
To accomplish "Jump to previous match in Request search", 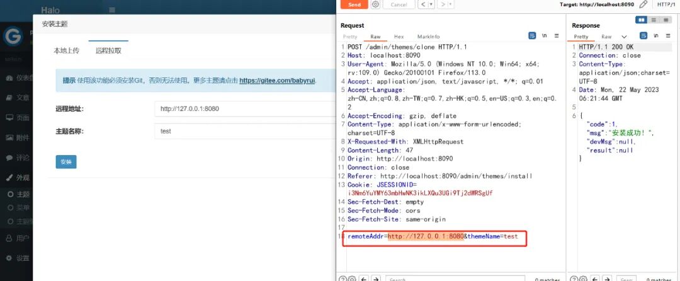I will point(365,279).
